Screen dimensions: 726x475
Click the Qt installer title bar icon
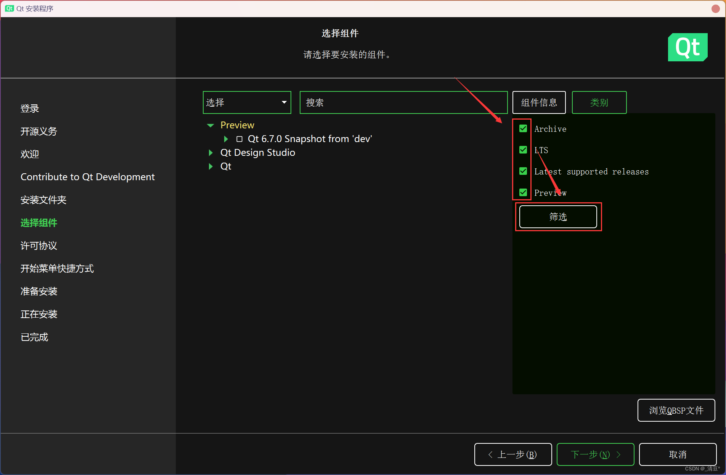10,8
